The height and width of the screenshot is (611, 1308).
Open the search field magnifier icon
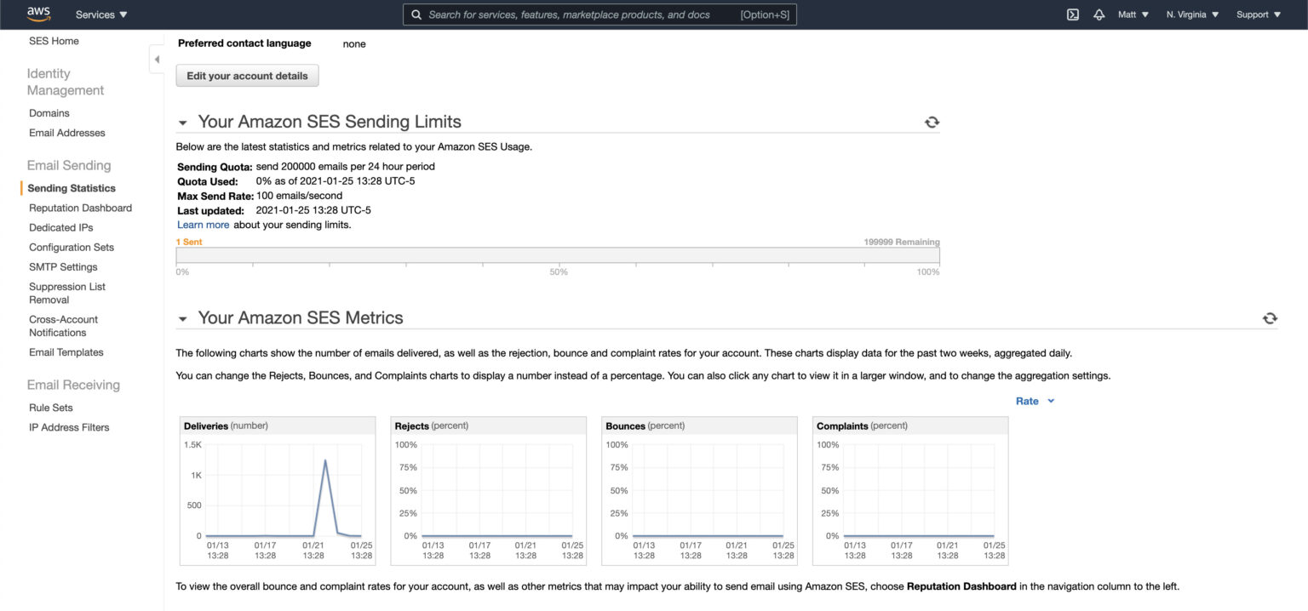tap(416, 14)
